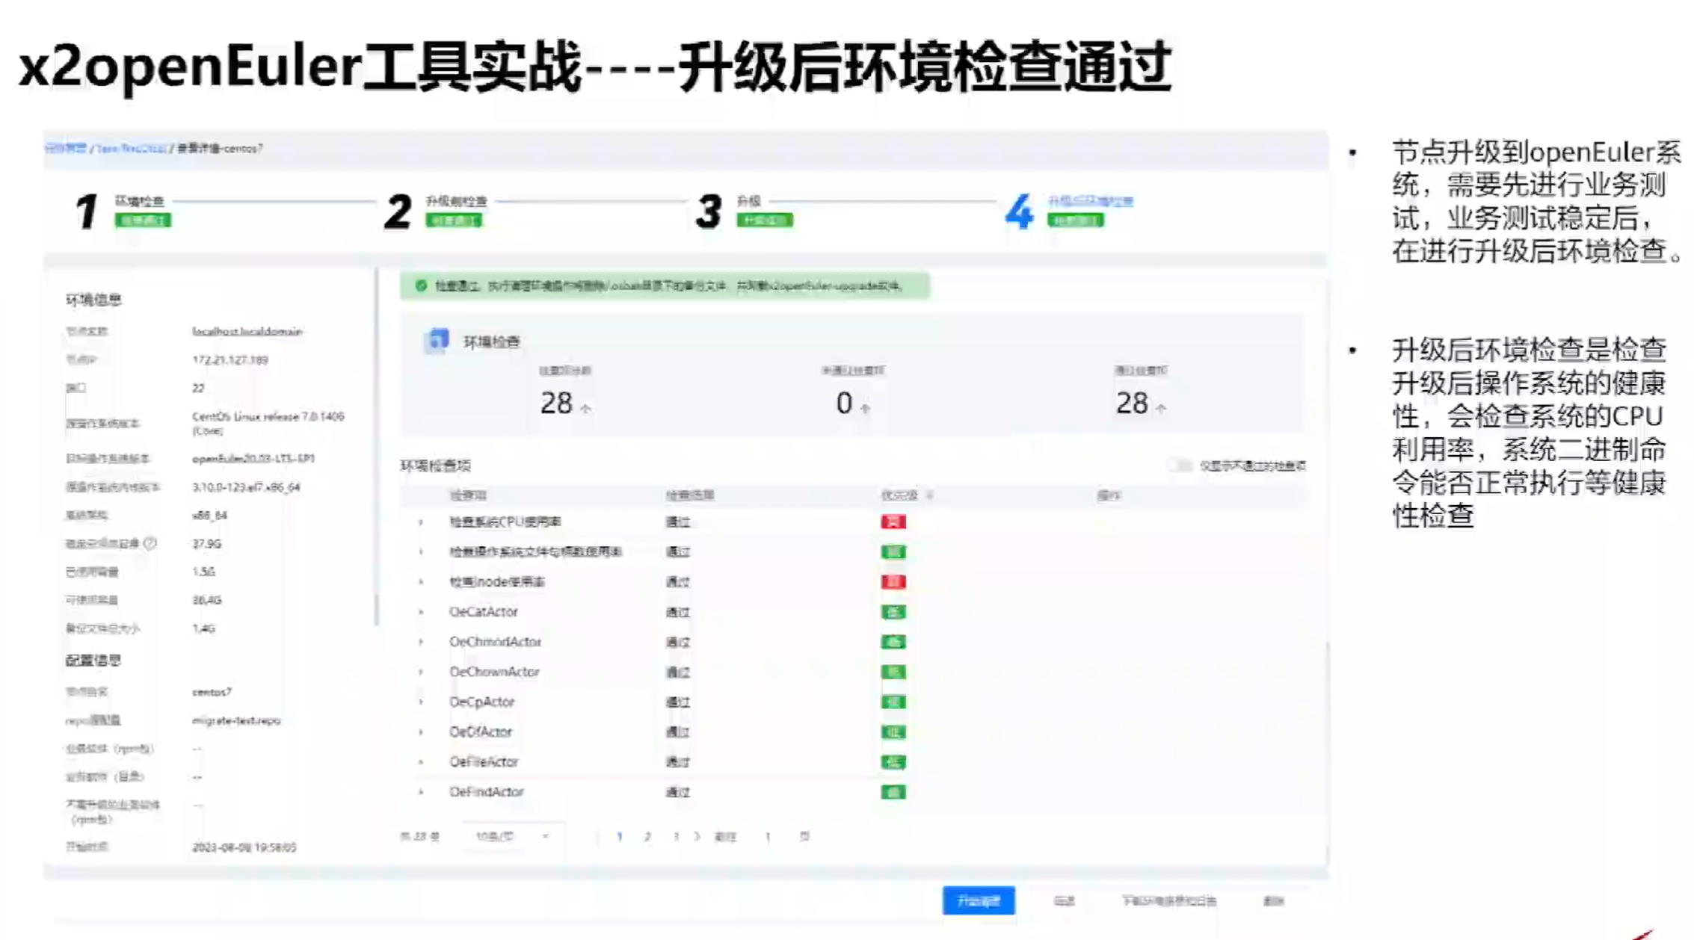The width and height of the screenshot is (1694, 940).
Task: Click red priority badge in inode usage row
Action: pos(893,581)
